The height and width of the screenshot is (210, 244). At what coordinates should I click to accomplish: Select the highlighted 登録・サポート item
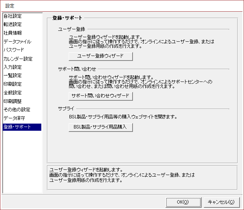tap(17, 127)
